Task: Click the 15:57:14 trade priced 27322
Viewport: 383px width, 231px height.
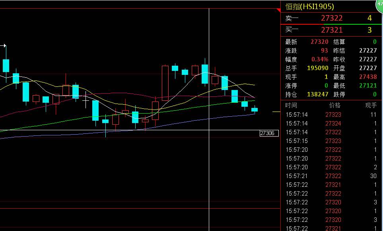Action: coord(331,132)
